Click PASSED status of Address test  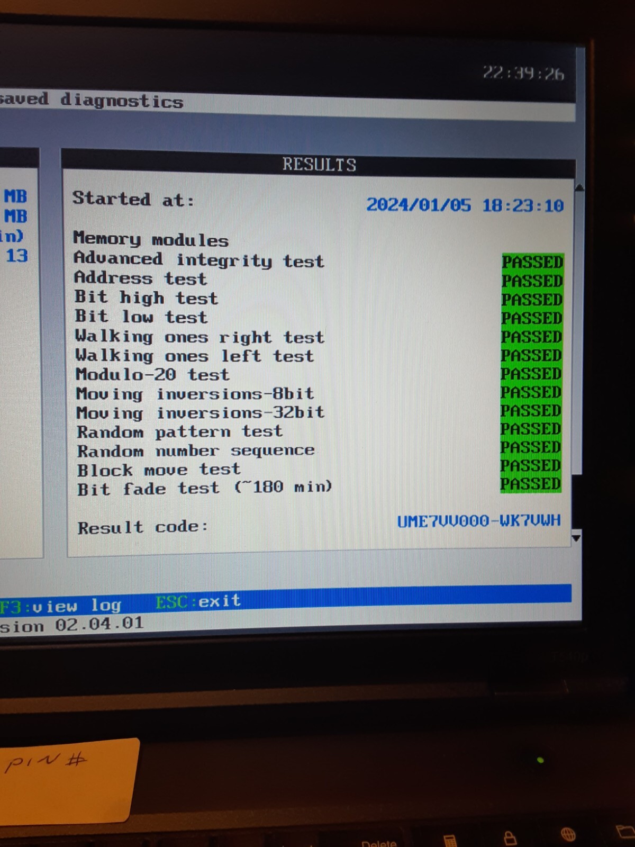click(x=532, y=281)
